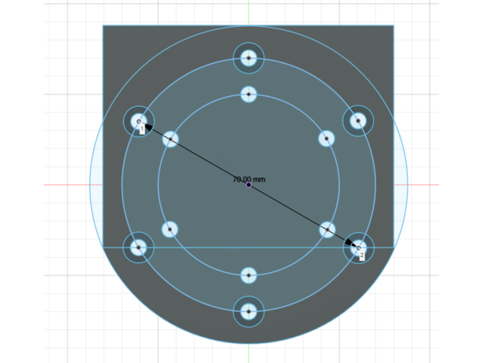Select the top-left corner of dark rectangle
The height and width of the screenshot is (363, 483).
[x=104, y=26]
